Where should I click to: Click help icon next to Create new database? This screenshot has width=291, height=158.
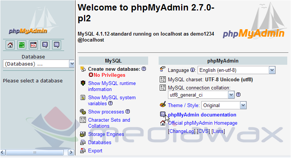[x=144, y=69]
